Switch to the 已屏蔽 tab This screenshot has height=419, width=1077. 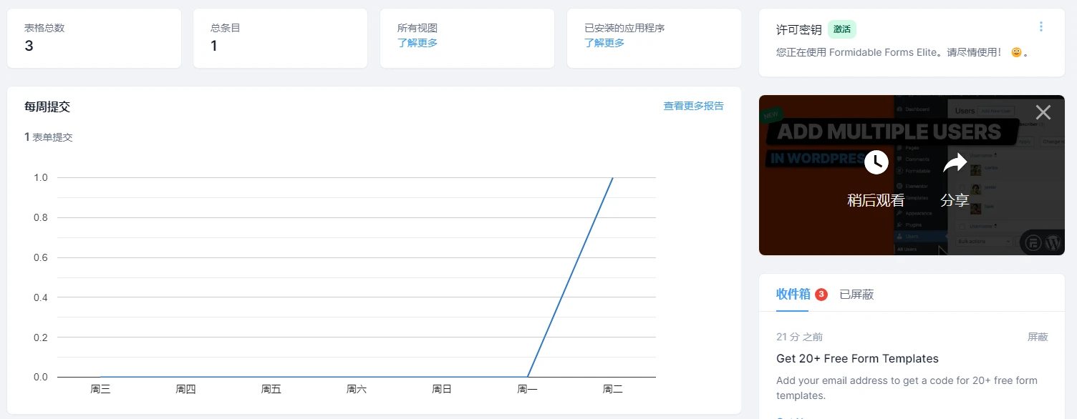click(x=856, y=294)
